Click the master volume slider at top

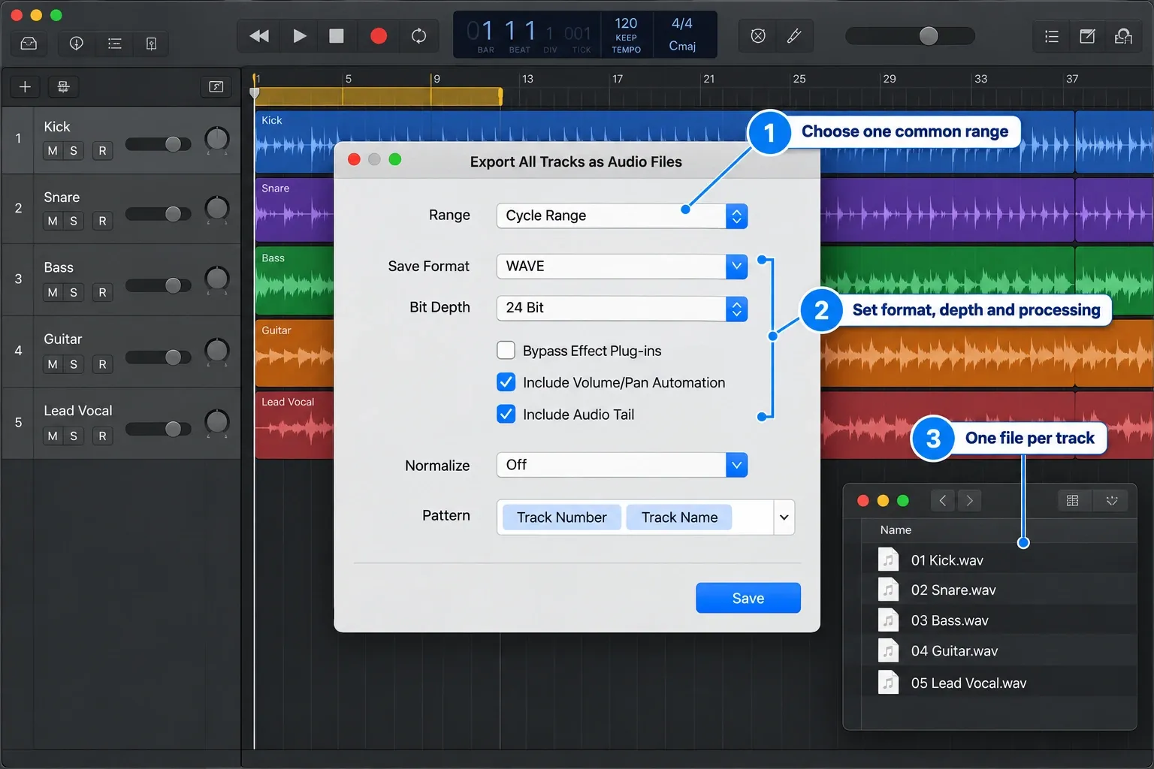(x=910, y=36)
